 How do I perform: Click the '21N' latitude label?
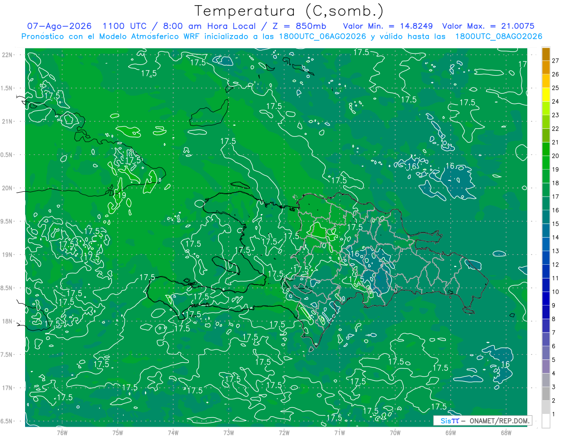[7, 121]
